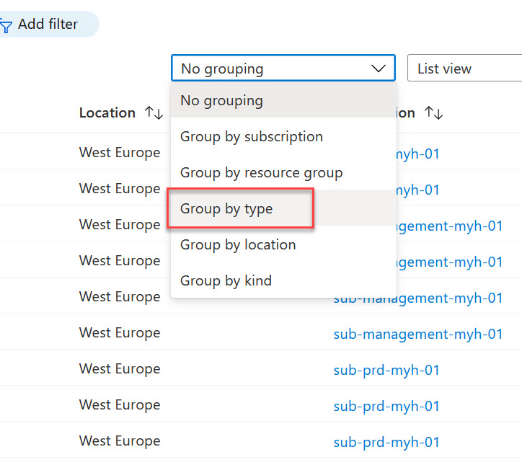Viewport: 522px width, 465px height.
Task: Select the No grouping option
Action: (x=222, y=100)
